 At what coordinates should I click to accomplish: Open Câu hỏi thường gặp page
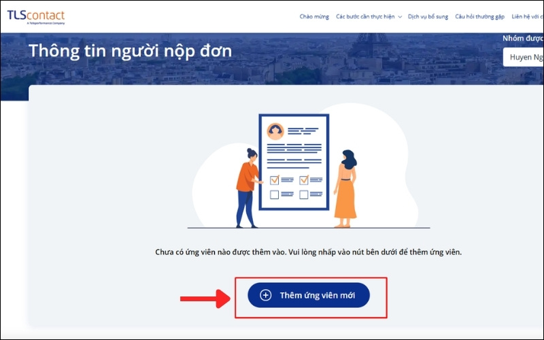(x=479, y=16)
